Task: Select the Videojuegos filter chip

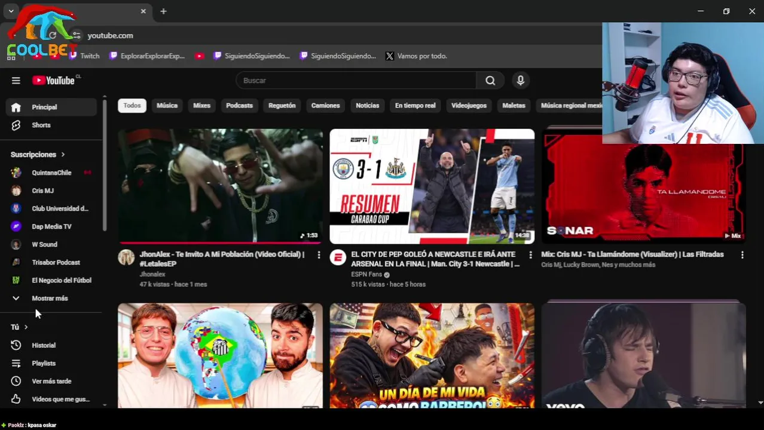Action: click(x=469, y=106)
